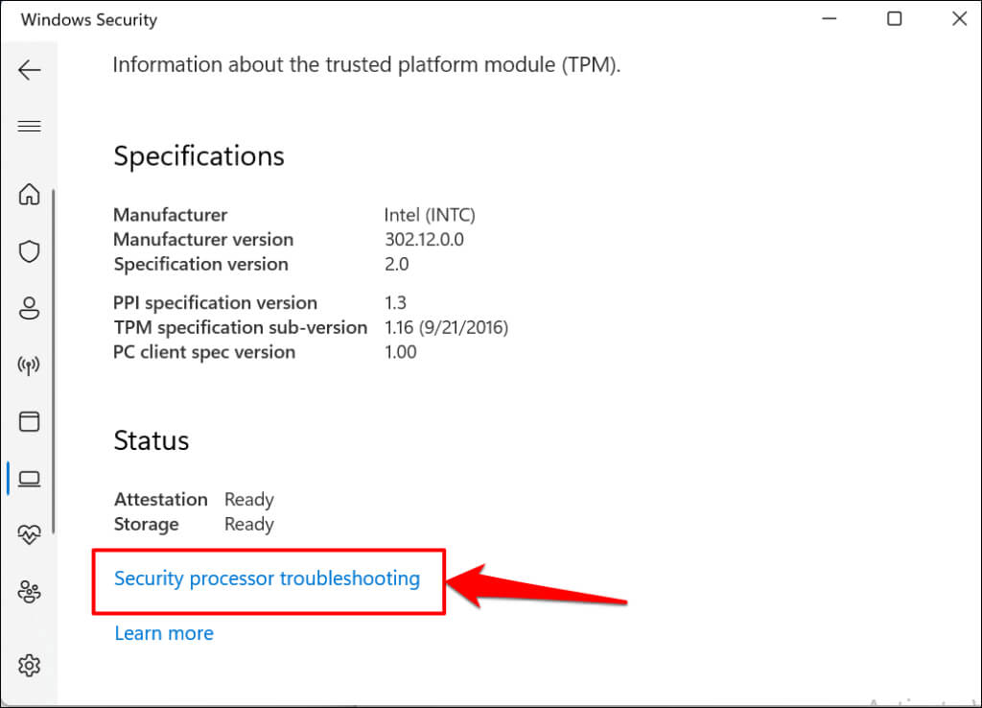Go back using the back arrow
This screenshot has width=982, height=708.
30,70
